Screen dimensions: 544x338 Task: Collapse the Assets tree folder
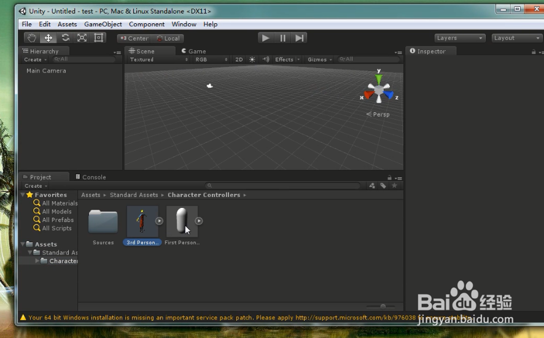23,244
